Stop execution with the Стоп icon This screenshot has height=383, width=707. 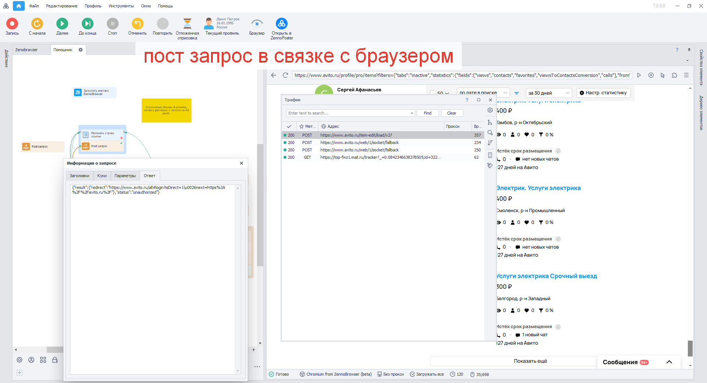pos(112,24)
